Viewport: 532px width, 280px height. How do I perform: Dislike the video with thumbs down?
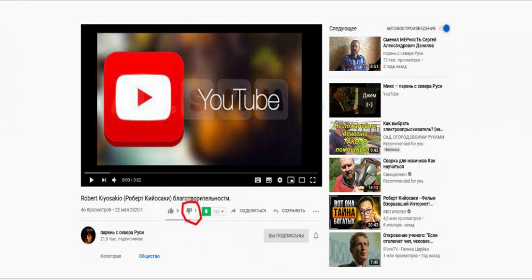pyautogui.click(x=188, y=211)
